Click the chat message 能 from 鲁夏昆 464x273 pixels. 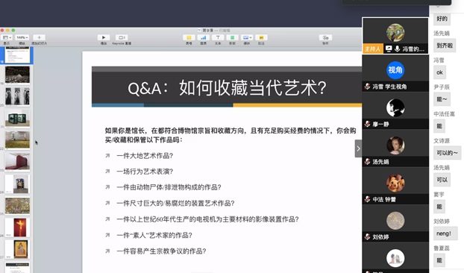(x=439, y=260)
